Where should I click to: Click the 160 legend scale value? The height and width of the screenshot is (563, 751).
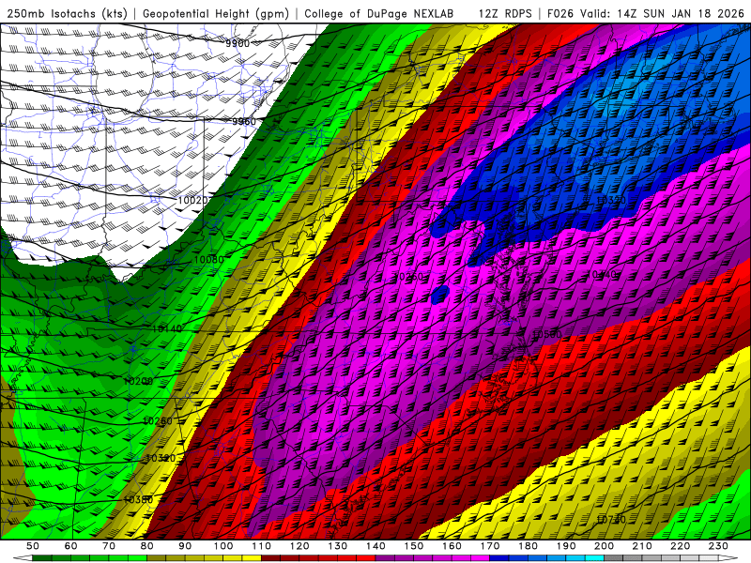pyautogui.click(x=452, y=546)
